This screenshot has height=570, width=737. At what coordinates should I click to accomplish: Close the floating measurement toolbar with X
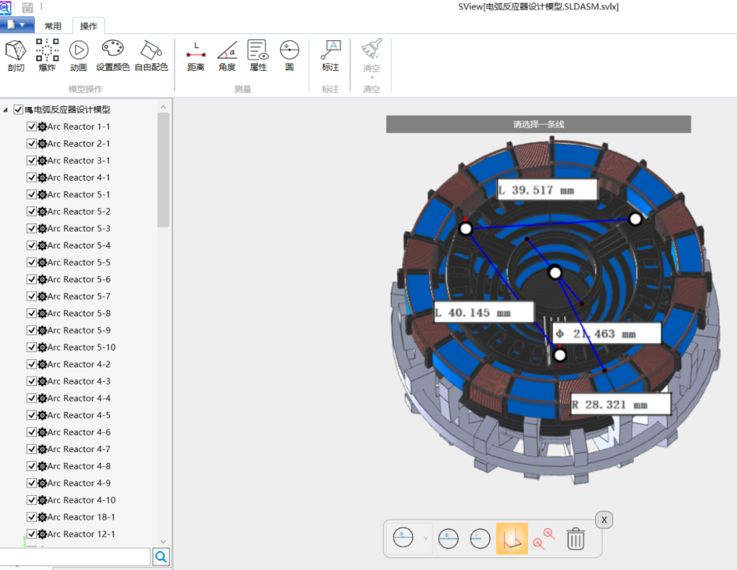click(x=604, y=520)
